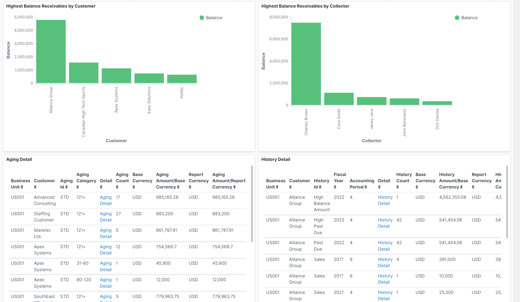Open Aging Detail for Advanced Consulting
The width and height of the screenshot is (520, 302).
[x=106, y=200]
